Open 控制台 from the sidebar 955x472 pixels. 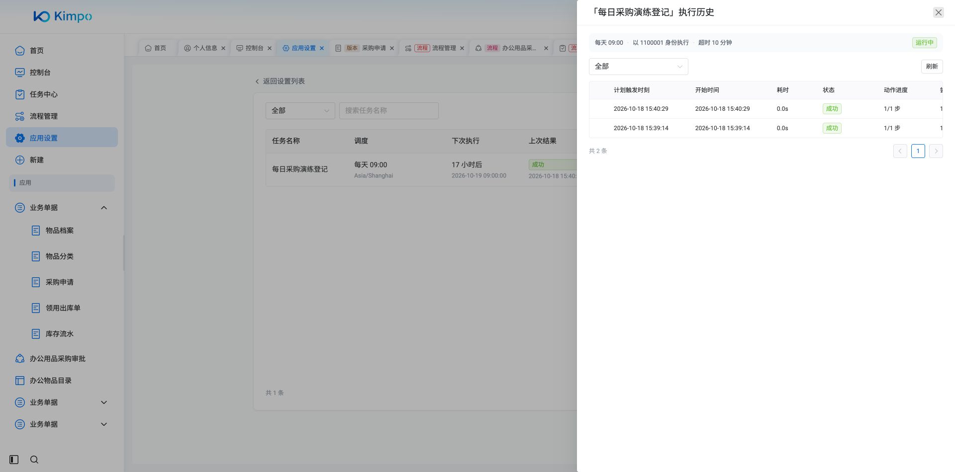click(62, 73)
